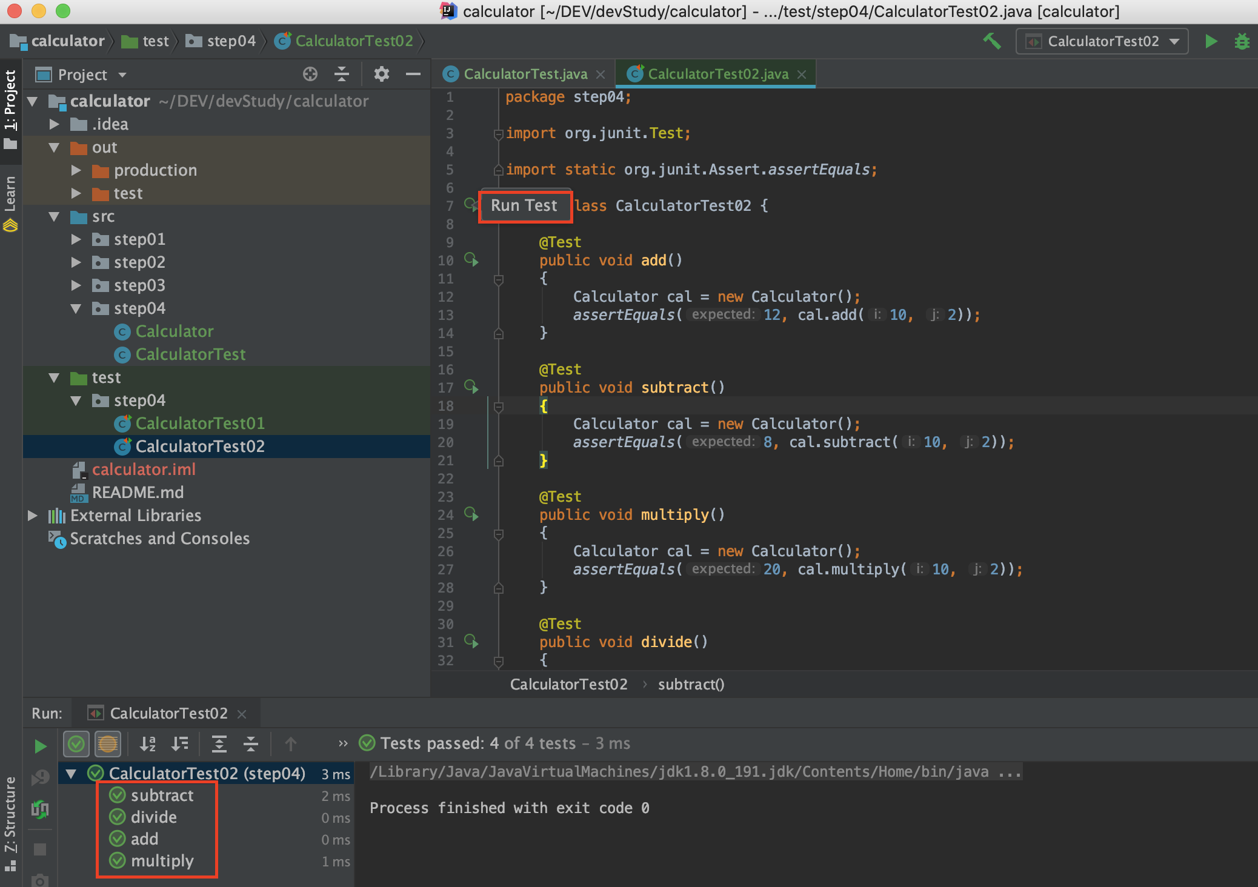Click the locate-in-project crosshair icon
The width and height of the screenshot is (1258, 887).
[x=310, y=74]
